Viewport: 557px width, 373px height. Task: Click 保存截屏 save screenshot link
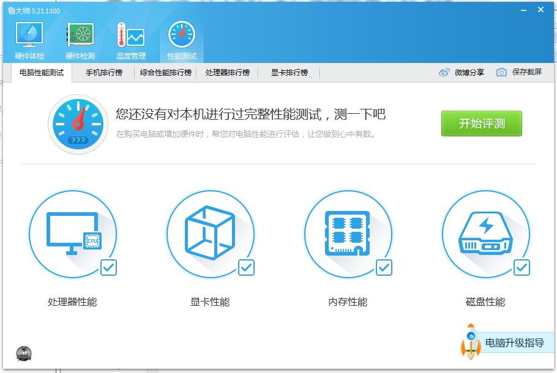527,72
